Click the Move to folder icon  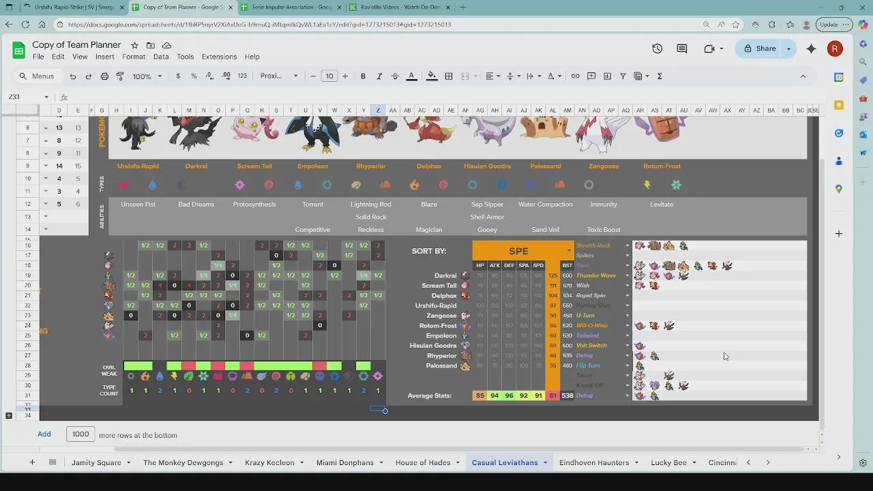pyautogui.click(x=151, y=45)
